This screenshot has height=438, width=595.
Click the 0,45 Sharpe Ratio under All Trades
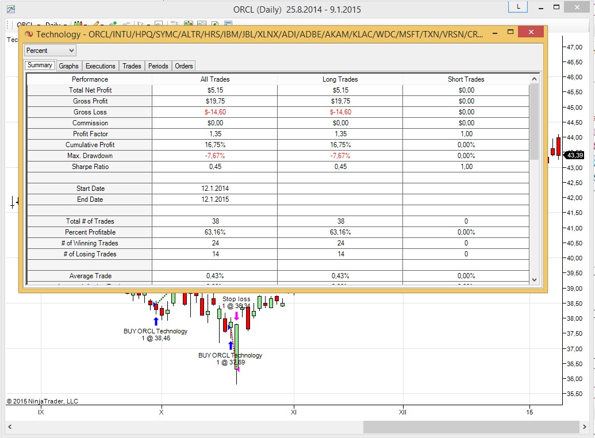point(215,167)
